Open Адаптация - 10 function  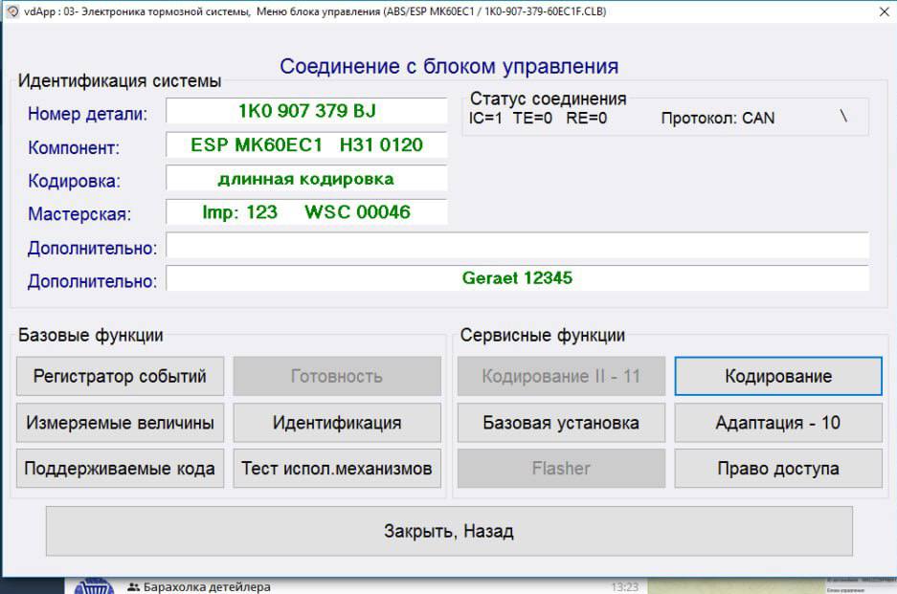coord(778,423)
